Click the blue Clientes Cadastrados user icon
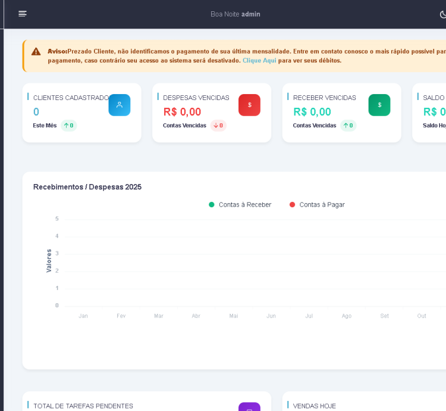 pos(119,105)
